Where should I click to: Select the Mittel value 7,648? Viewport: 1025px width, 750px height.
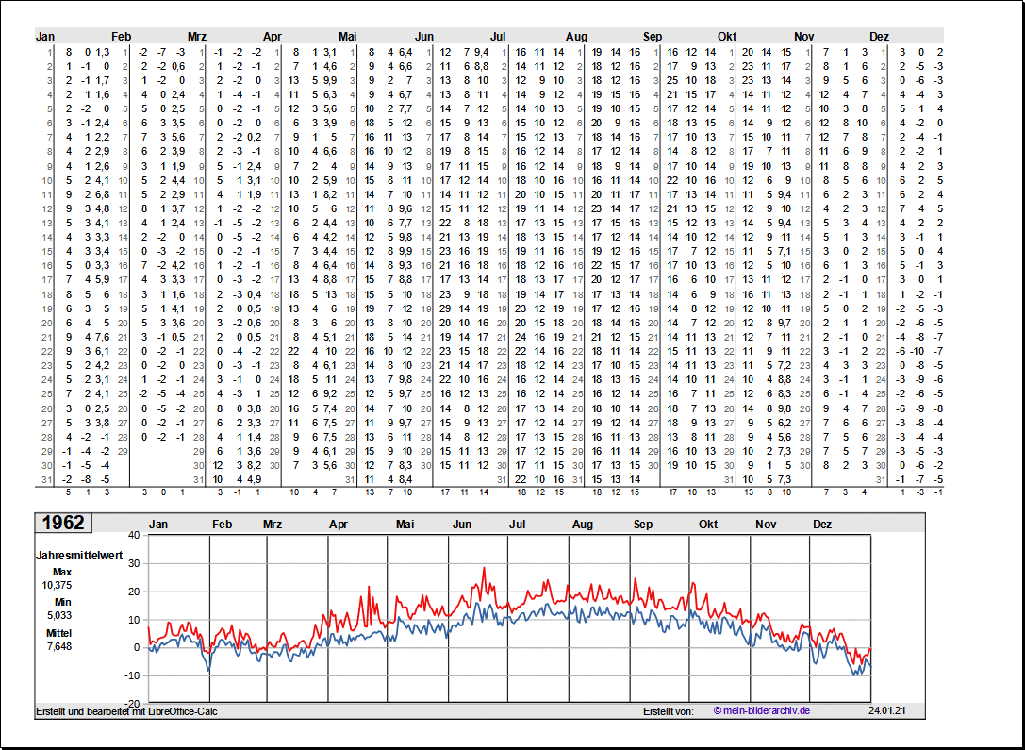click(57, 646)
